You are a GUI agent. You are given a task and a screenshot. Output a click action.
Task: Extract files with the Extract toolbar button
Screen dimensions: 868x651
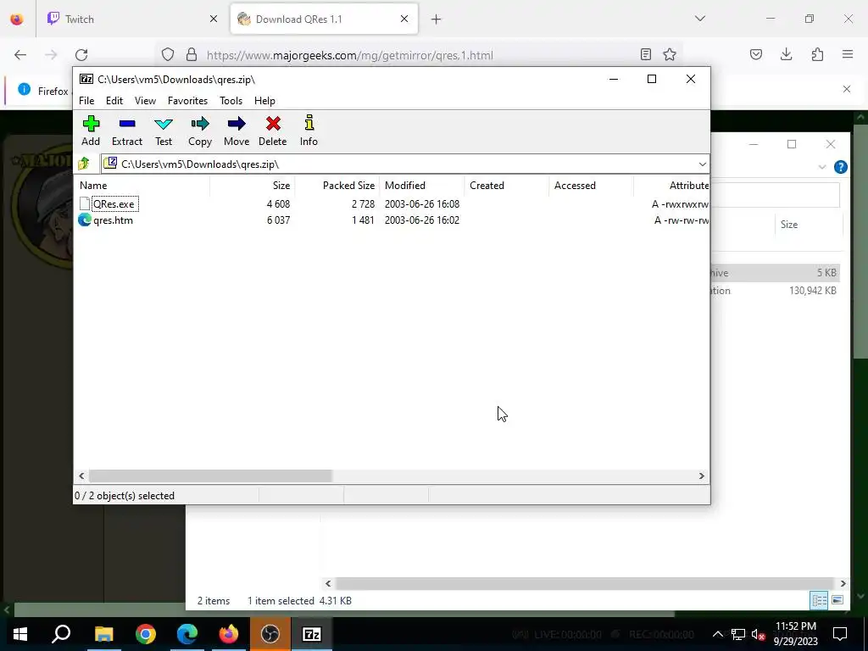[127, 131]
